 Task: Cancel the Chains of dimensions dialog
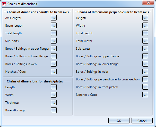coord(142,121)
